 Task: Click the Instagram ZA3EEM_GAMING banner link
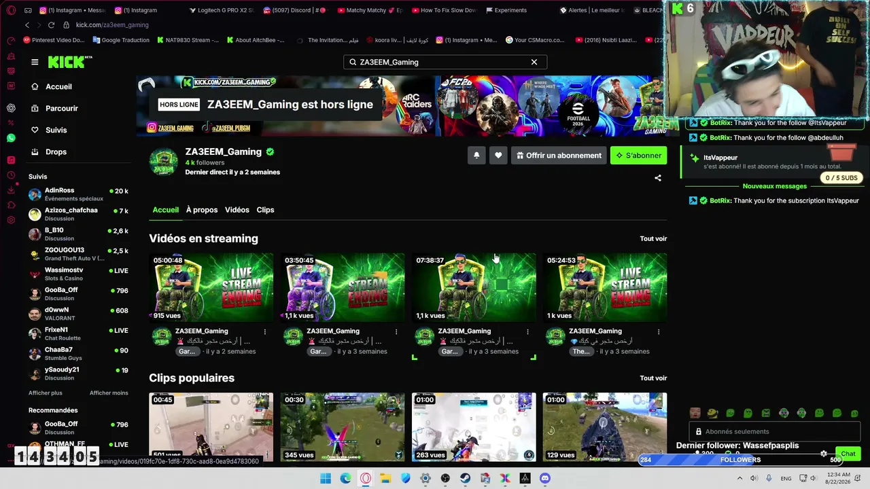(171, 128)
